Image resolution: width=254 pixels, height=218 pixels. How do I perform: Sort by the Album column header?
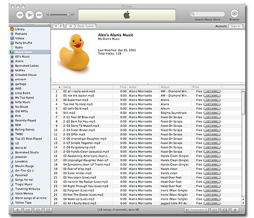175,87
